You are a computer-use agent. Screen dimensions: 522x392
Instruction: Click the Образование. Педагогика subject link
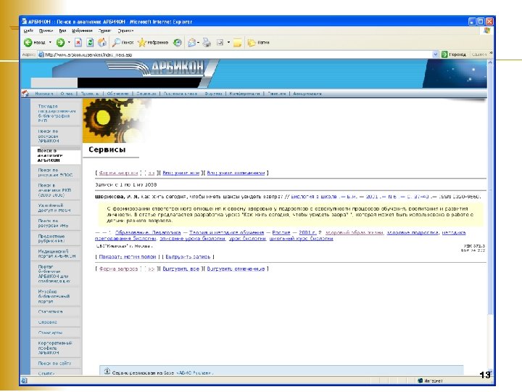[148, 232]
